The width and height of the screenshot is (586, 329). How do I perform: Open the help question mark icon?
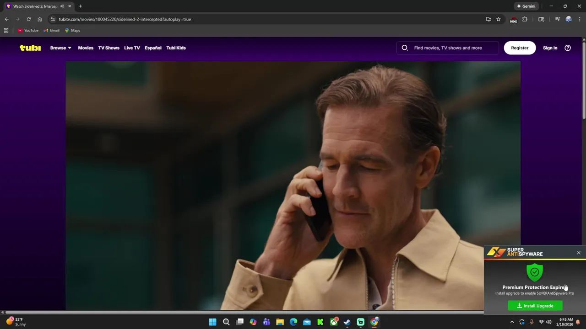tap(568, 48)
